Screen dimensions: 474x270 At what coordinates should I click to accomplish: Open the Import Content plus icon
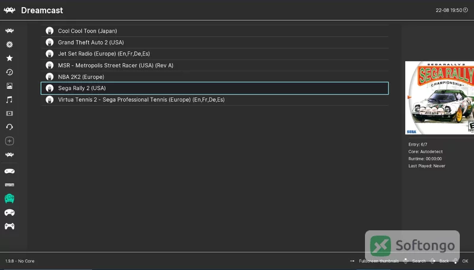(9, 141)
